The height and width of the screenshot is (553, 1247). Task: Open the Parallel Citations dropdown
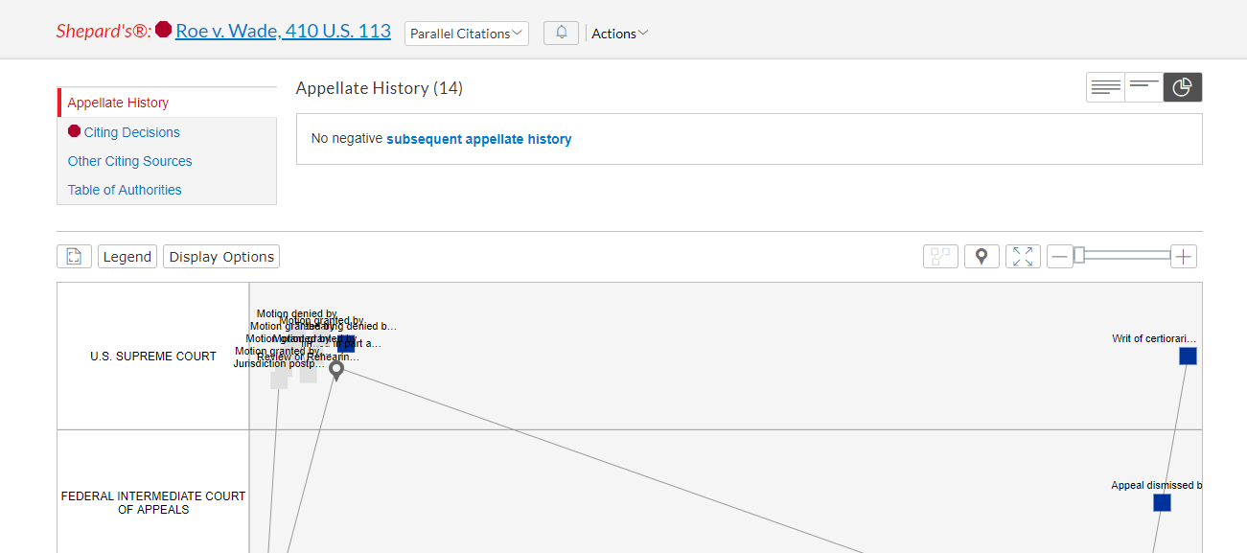(x=466, y=34)
